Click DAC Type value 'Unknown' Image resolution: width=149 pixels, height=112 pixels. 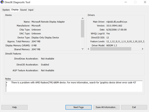click(x=36, y=33)
